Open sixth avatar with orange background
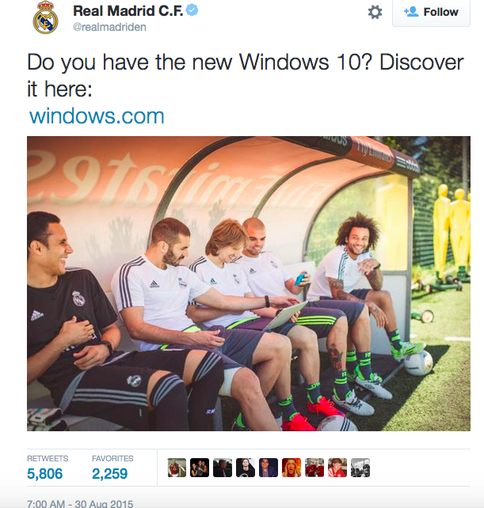This screenshot has width=484, height=508. (x=292, y=468)
